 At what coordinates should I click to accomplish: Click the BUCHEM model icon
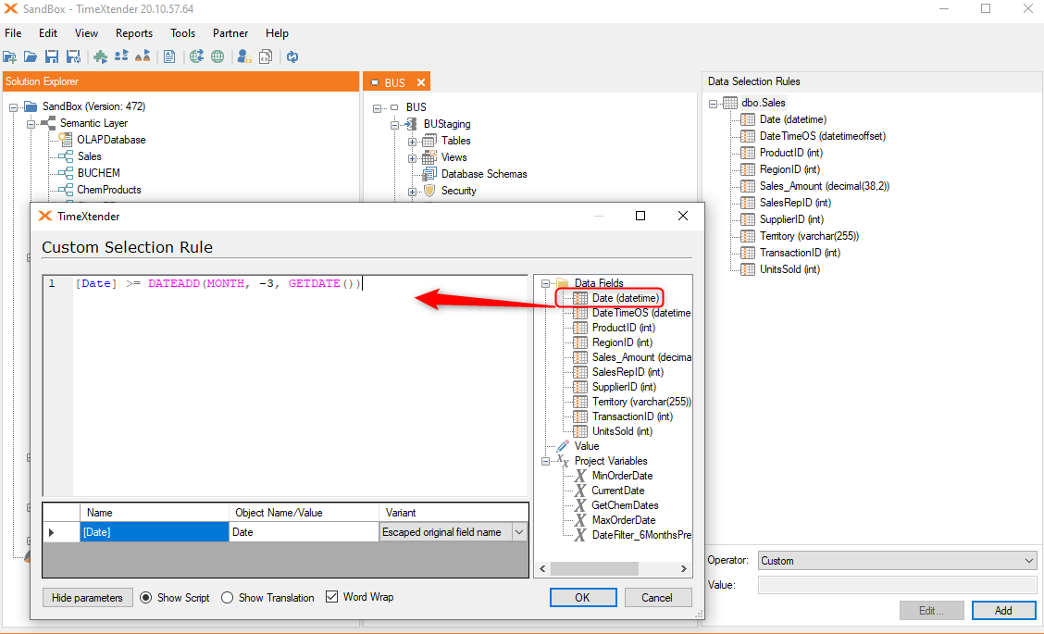(65, 172)
